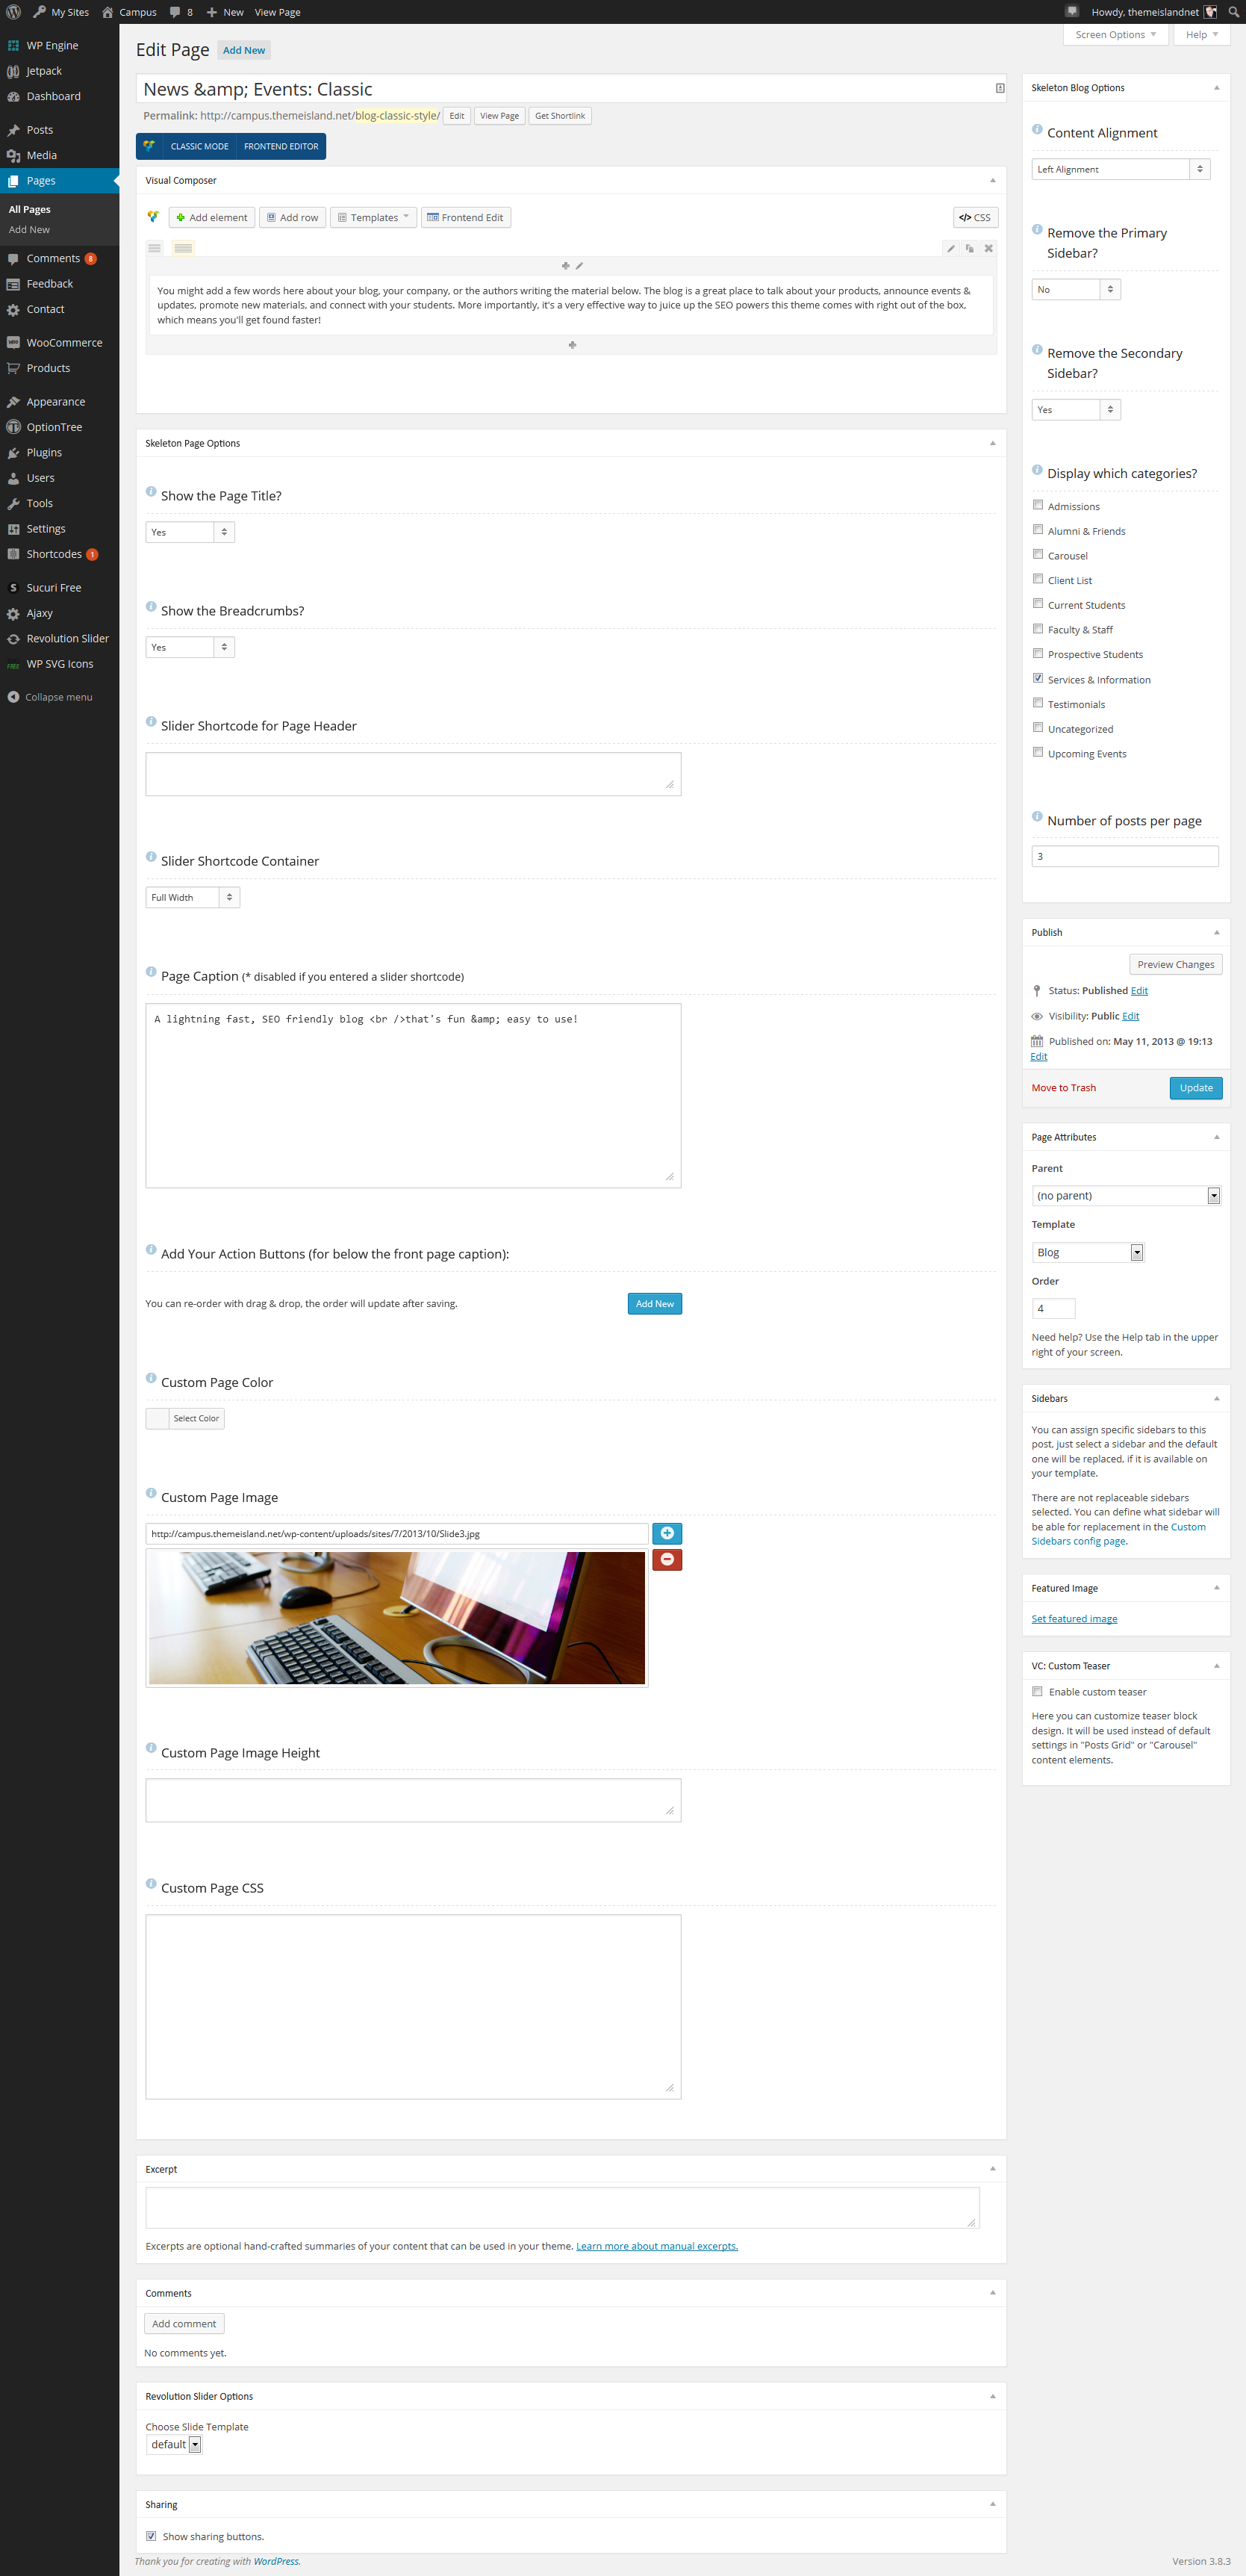This screenshot has height=2576, width=1246.
Task: Open the Slider Shortcode Container dropdown
Action: pyautogui.click(x=192, y=897)
